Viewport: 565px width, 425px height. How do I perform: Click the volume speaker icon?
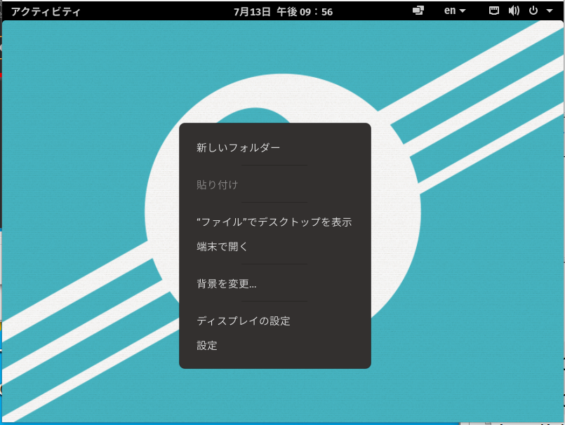coord(514,11)
